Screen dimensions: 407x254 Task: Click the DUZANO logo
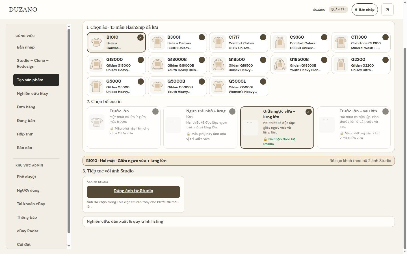[x=23, y=9]
